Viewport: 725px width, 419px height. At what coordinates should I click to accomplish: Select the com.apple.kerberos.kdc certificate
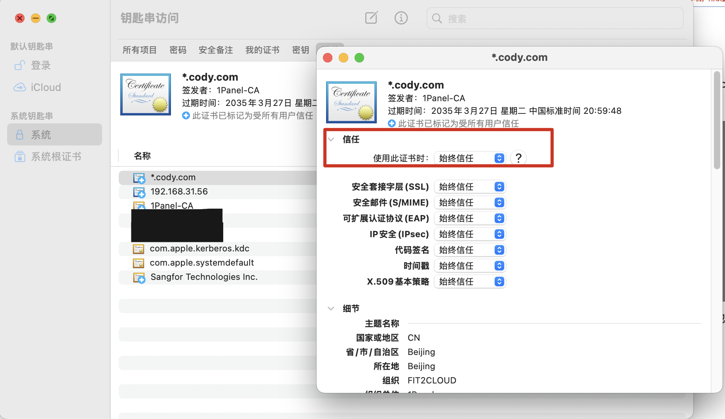(x=199, y=249)
